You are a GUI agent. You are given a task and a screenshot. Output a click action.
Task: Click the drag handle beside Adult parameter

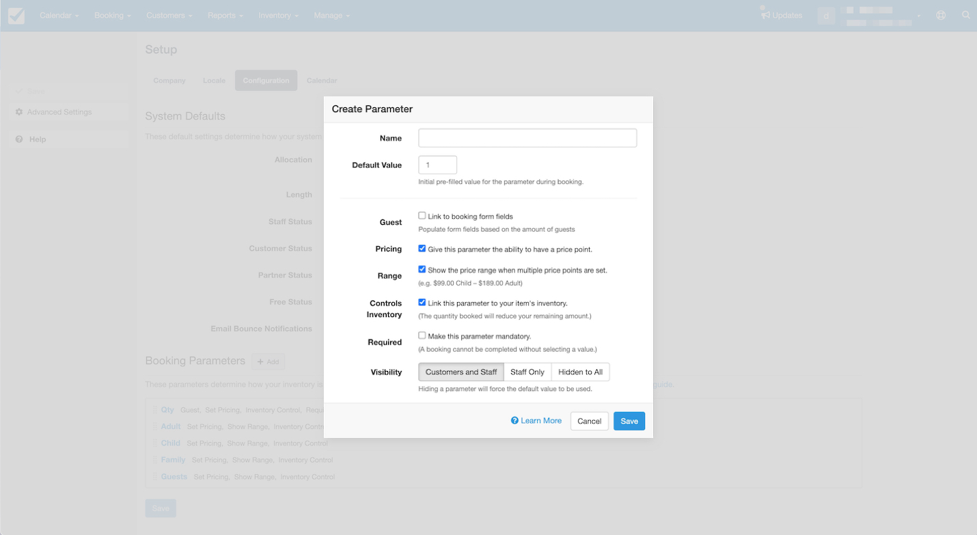pyautogui.click(x=155, y=426)
